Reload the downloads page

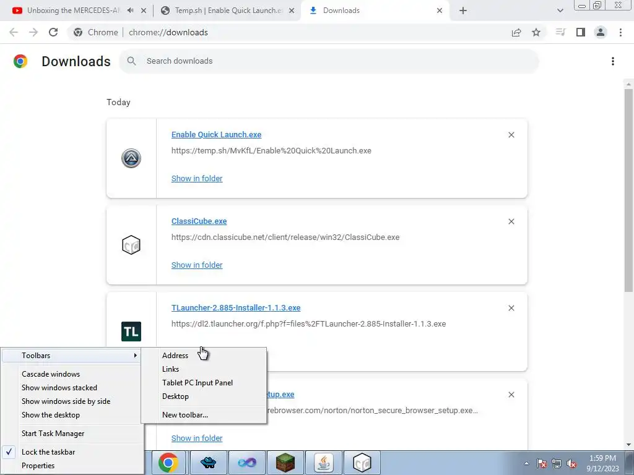point(53,32)
